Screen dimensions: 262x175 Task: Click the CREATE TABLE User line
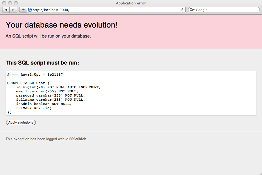click(28, 83)
